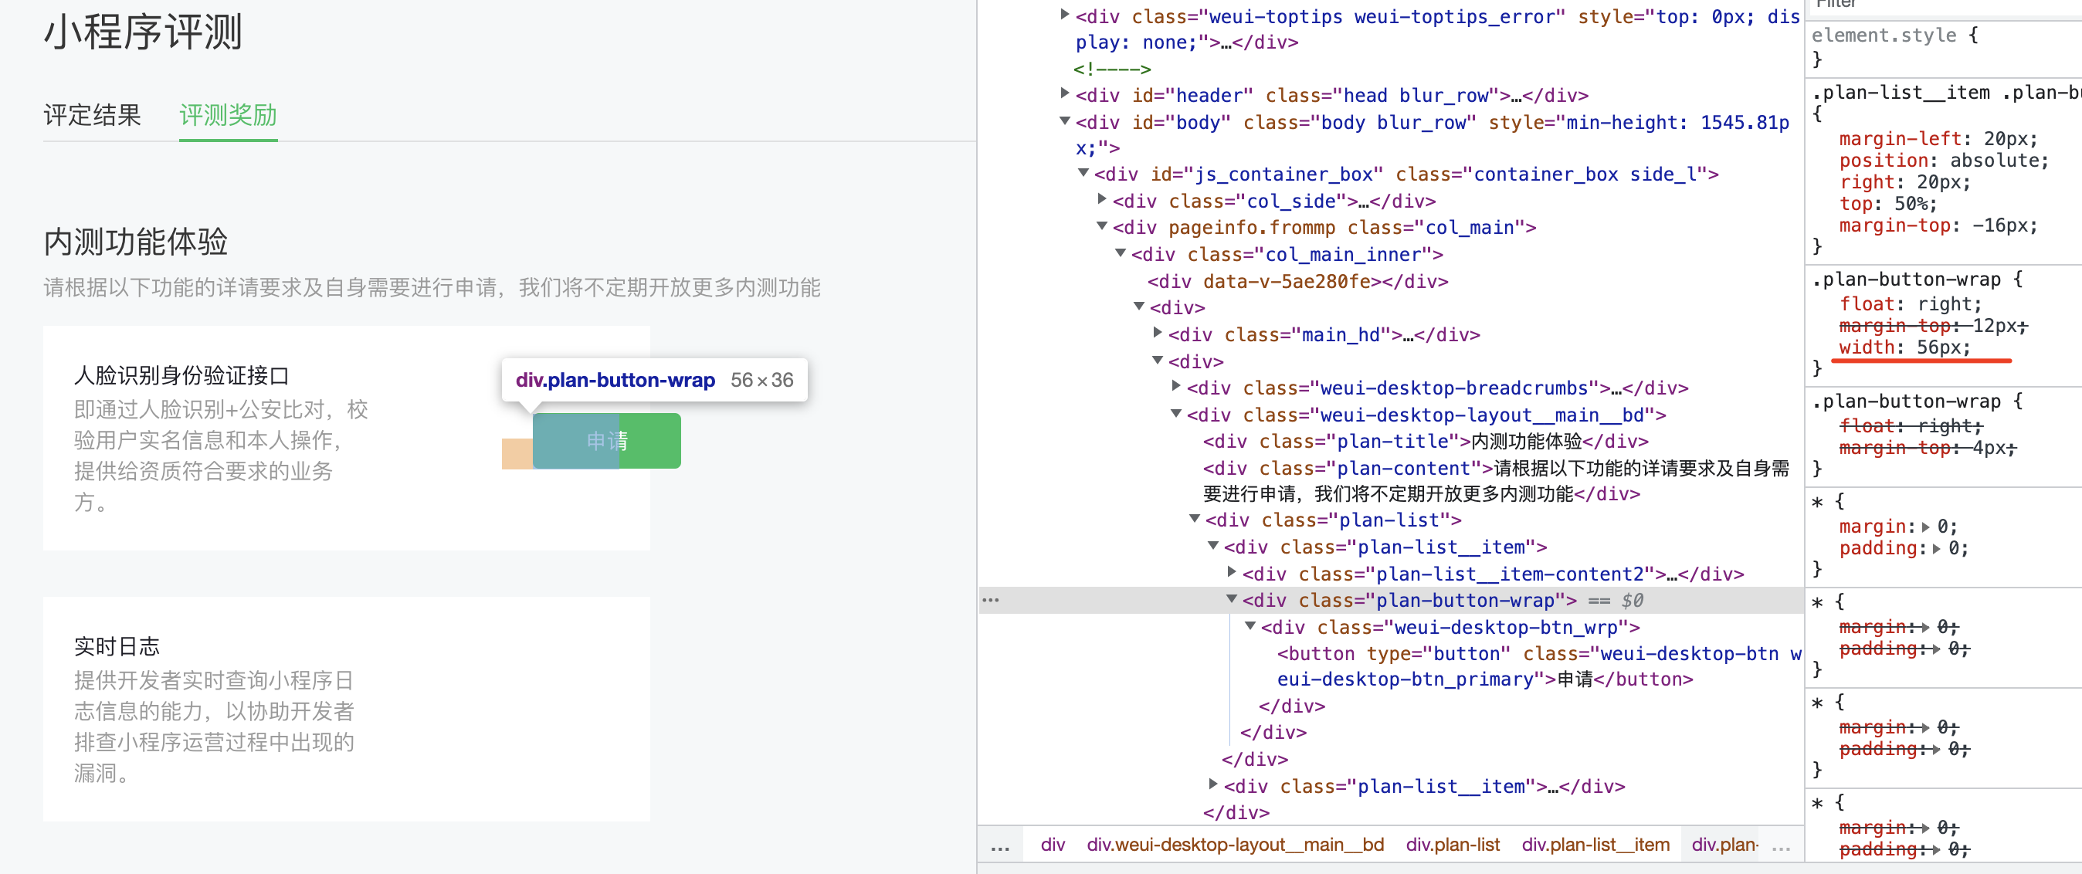This screenshot has width=2082, height=874.
Task: Expand the active margin shorthand triangle
Action: pos(1926,527)
